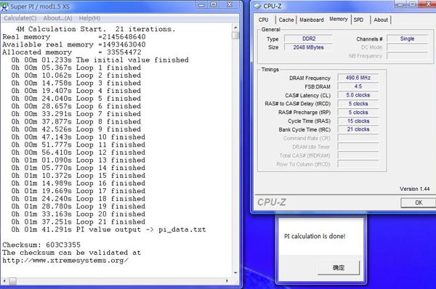Viewport: 436px width, 289px height.
Task: Close the Super PI window
Action: (230, 4)
